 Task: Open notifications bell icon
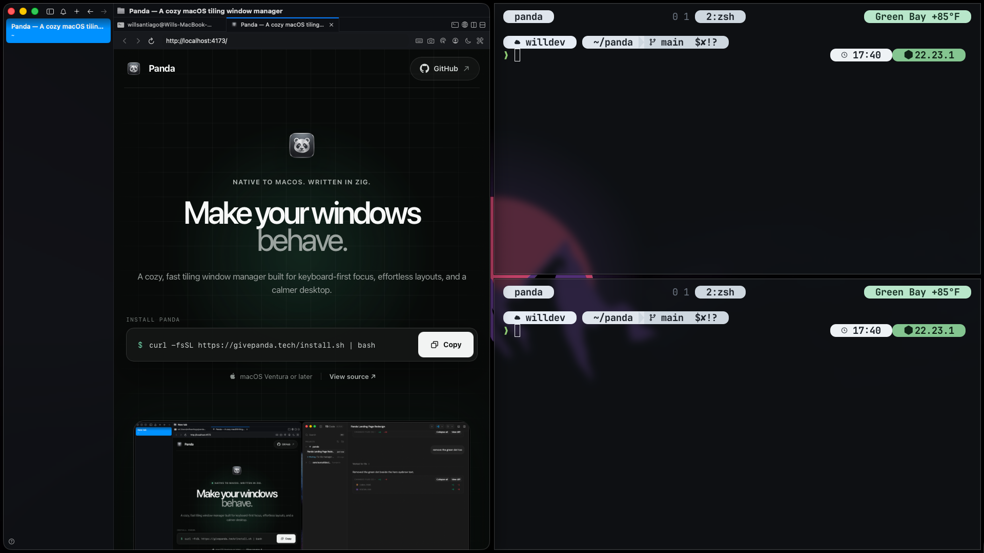[x=64, y=11]
